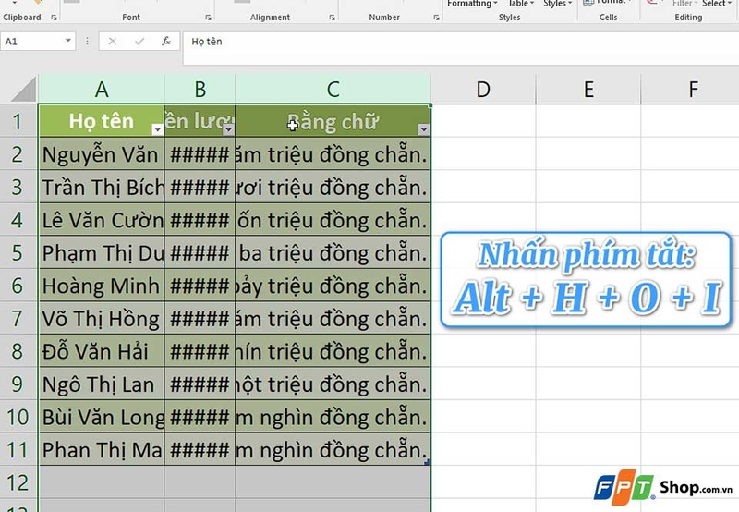Click column C cell in row 9 ending 'ột triệu đồng chẵn.'
739x512 pixels.
(333, 384)
